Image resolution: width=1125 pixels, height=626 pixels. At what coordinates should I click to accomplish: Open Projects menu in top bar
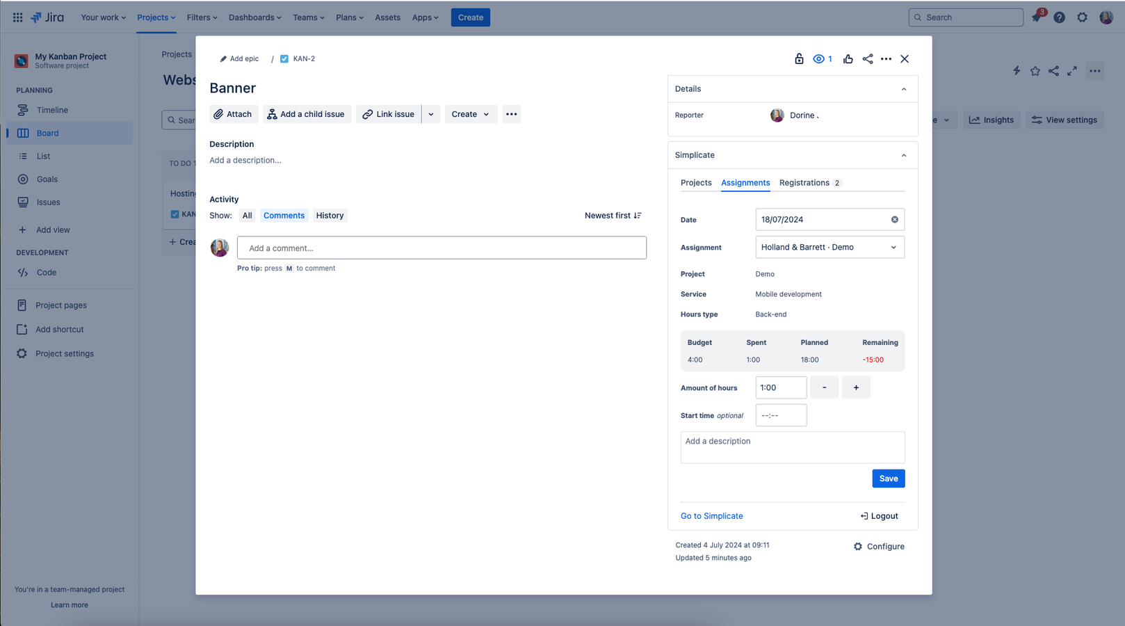pyautogui.click(x=156, y=17)
